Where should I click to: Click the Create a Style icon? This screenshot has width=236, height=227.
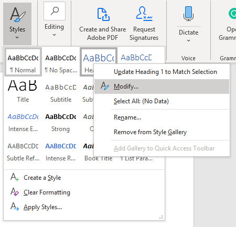coord(15,177)
